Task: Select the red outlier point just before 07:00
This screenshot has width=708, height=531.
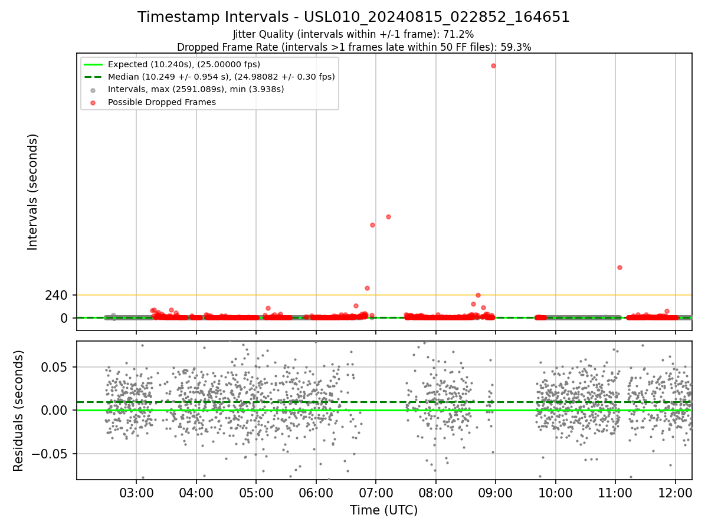Action: click(x=372, y=225)
